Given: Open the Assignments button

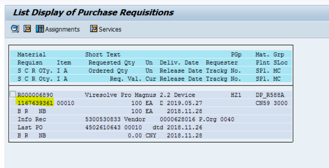Looking at the screenshot, I should coord(58,29).
